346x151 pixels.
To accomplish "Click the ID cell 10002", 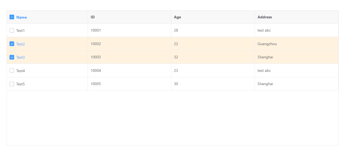I will [x=96, y=44].
